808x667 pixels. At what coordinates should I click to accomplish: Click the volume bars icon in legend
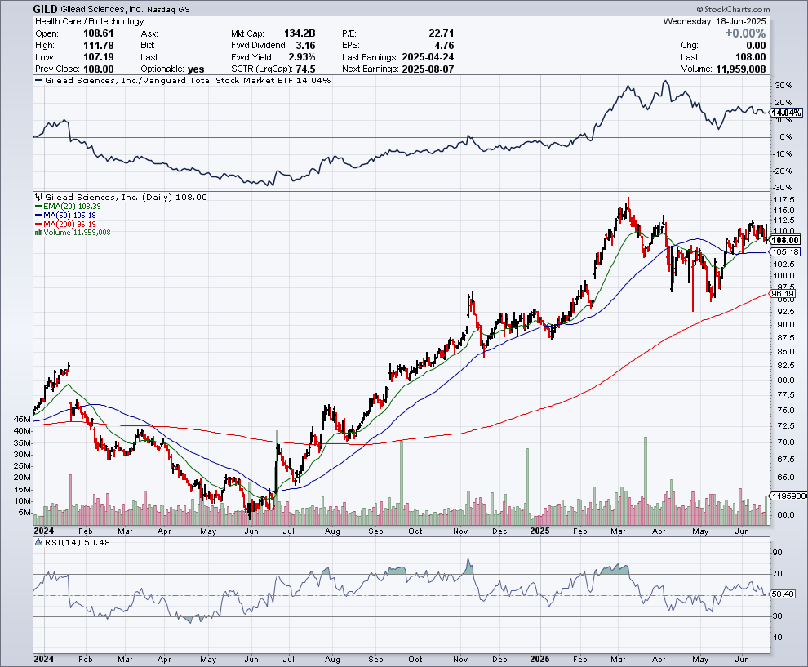[38, 233]
